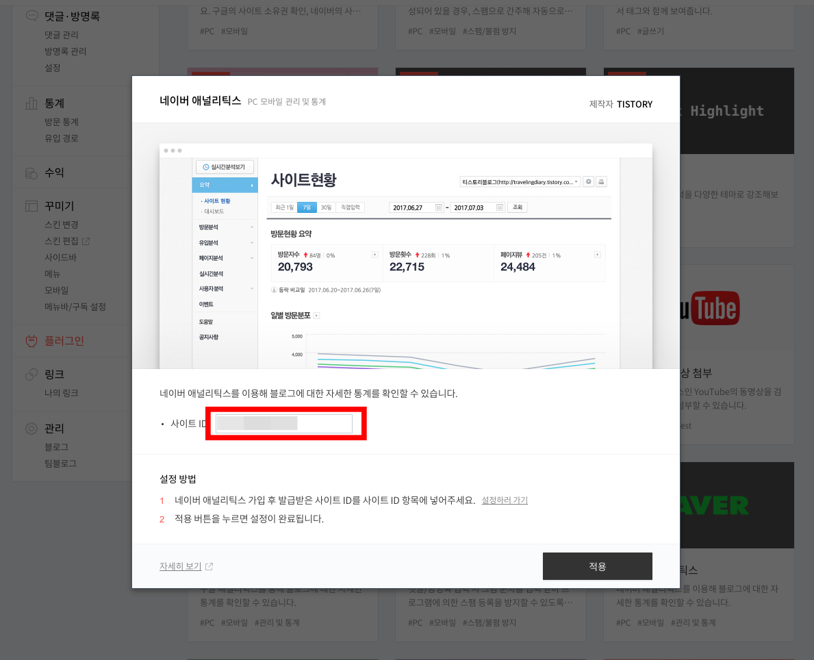
Task: Click the 댓글·방명록 sidebar heading
Action: (x=72, y=16)
